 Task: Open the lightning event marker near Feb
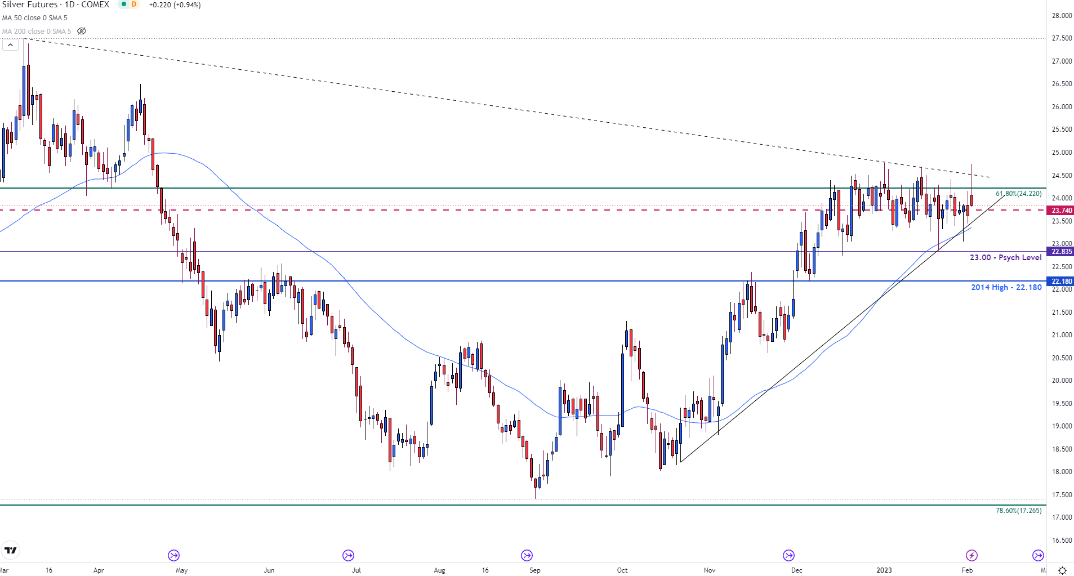[971, 556]
